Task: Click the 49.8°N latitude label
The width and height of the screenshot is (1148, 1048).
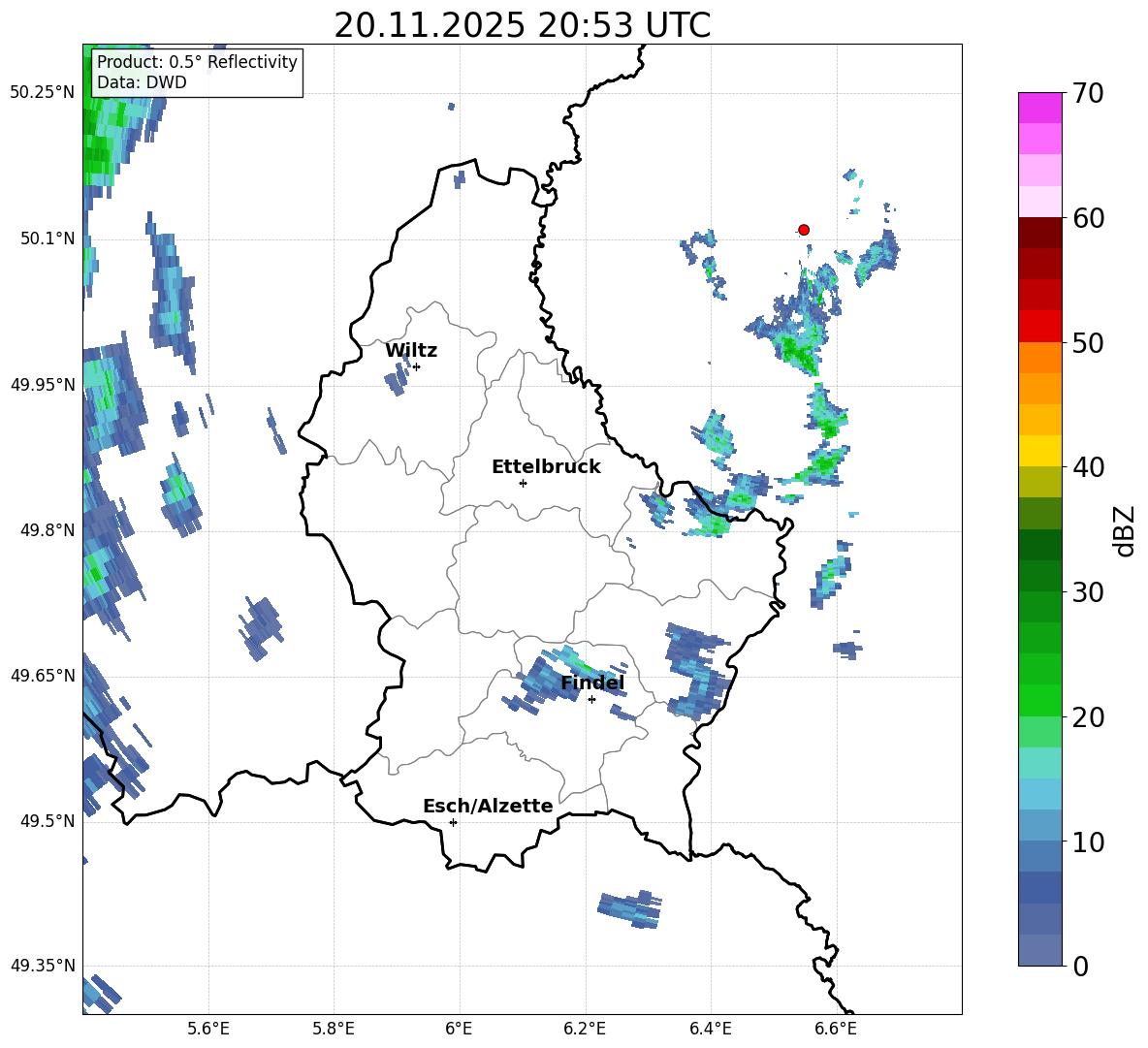Action: click(48, 530)
